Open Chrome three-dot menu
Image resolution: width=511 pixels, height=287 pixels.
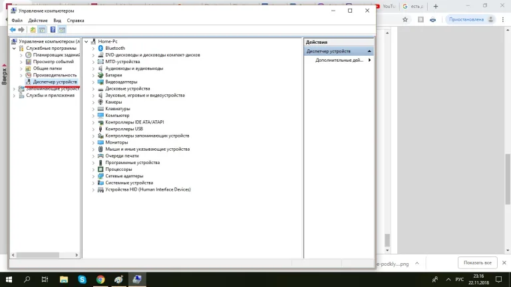(503, 19)
